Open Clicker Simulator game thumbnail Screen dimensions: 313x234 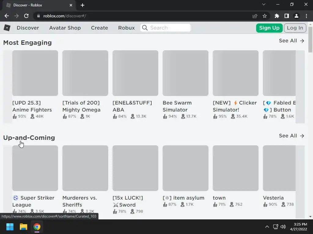236,73
